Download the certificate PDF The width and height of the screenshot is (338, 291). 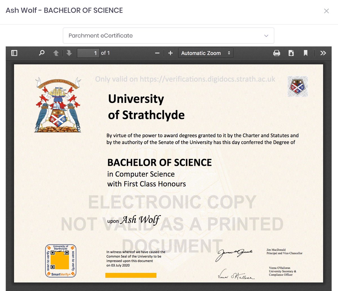pyautogui.click(x=291, y=53)
